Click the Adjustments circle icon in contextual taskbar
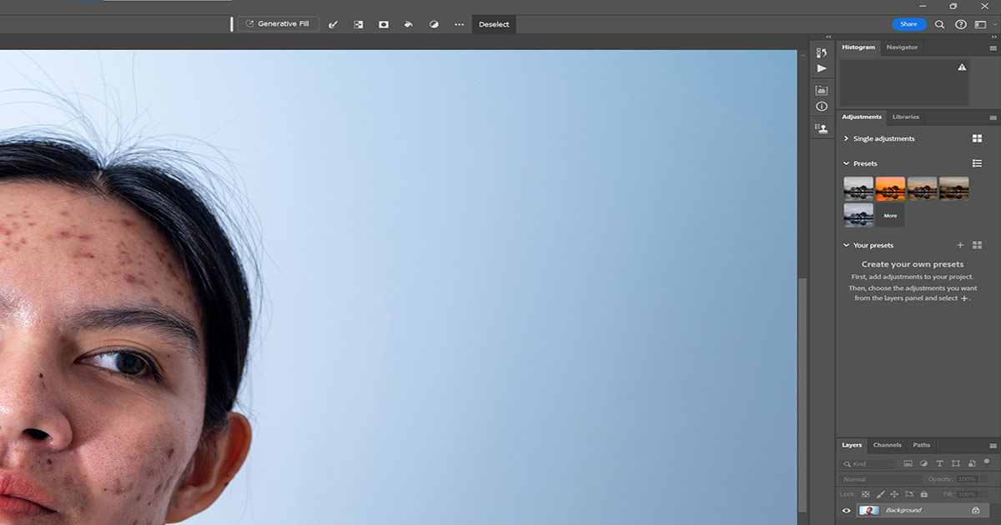The height and width of the screenshot is (525, 1001). [x=434, y=23]
